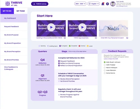Open the English language dropdown
The image size is (140, 109).
[94, 4]
